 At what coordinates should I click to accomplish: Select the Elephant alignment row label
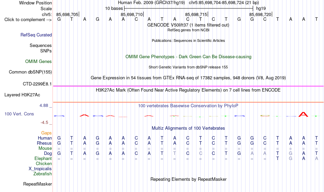tap(43, 158)
